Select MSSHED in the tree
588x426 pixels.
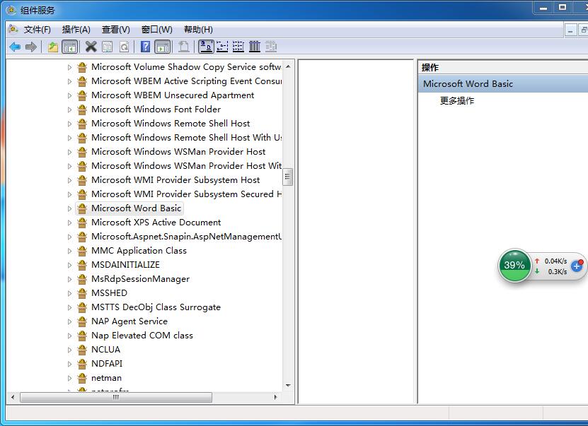point(109,293)
